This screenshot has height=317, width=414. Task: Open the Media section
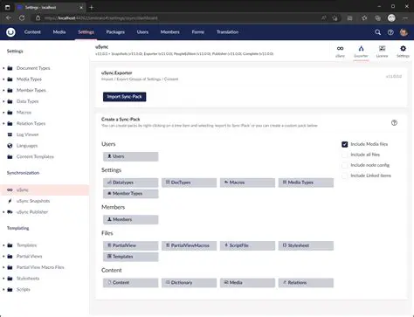pyautogui.click(x=59, y=32)
